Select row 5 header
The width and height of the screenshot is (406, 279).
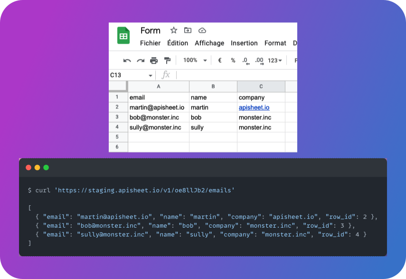118,137
